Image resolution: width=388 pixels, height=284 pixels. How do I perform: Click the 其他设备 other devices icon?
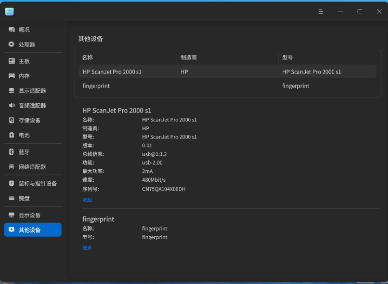pyautogui.click(x=11, y=230)
